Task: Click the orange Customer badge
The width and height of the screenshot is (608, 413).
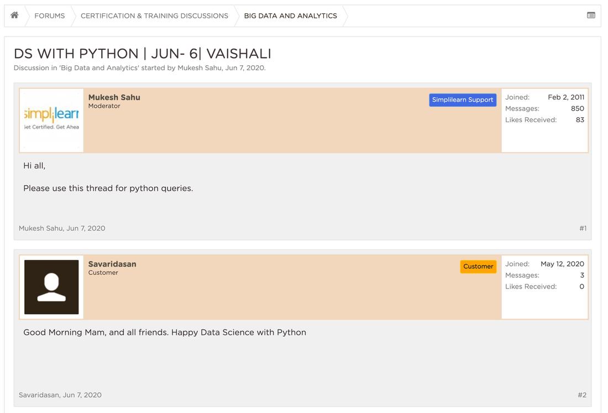Action: pos(478,266)
